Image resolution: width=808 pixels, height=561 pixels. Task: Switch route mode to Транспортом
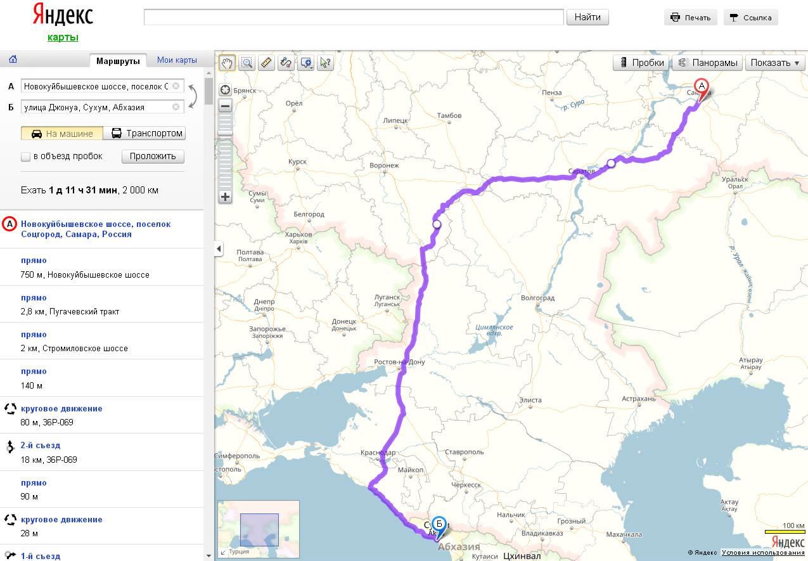pyautogui.click(x=147, y=133)
